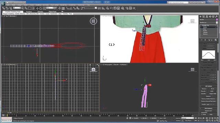This screenshot has height=123, width=220.
Task: Click the command panel vertical scrollbar
Action: [x=218, y=80]
